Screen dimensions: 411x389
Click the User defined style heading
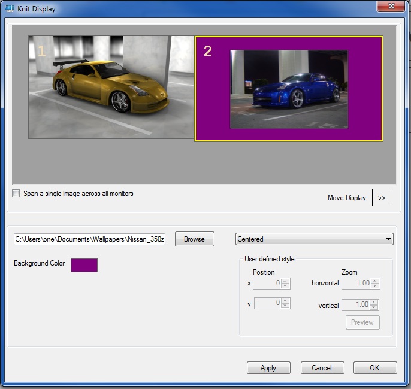coord(269,259)
